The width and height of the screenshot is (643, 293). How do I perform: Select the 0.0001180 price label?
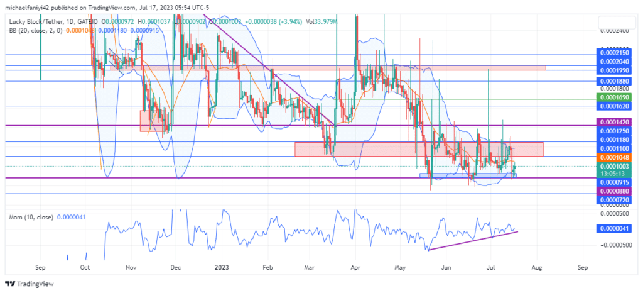tap(613, 141)
